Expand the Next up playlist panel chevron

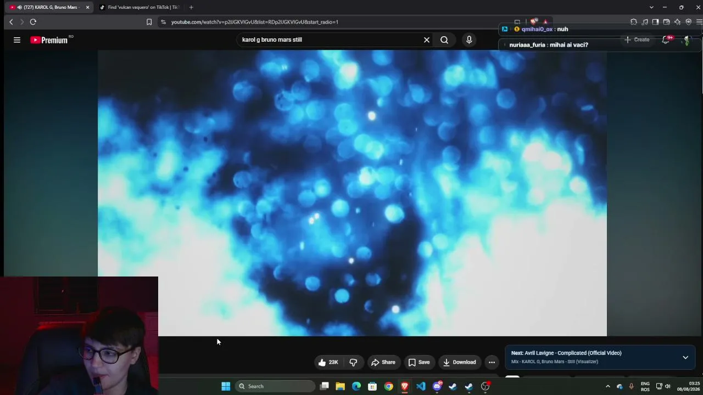[x=685, y=357]
